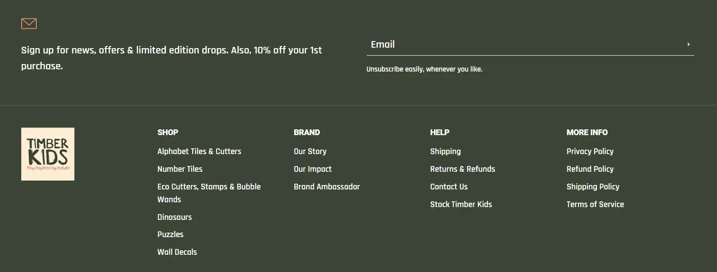Browse Wall Decals
This screenshot has height=272, width=717.
(177, 252)
